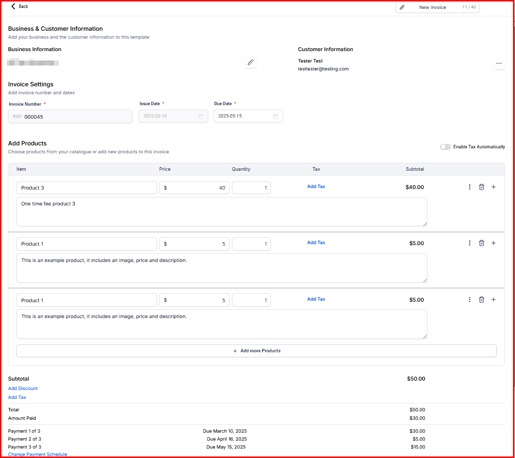Open vertical dots menu on last product row
515x458 pixels.
469,300
